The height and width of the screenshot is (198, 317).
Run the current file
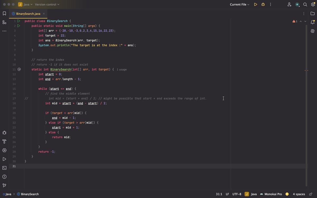click(x=255, y=4)
